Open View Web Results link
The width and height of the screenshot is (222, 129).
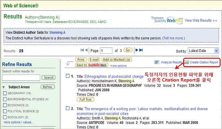201,20
